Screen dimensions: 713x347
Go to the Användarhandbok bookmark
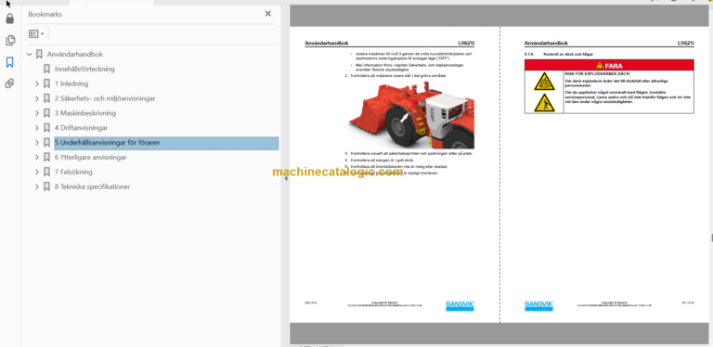[x=75, y=54]
